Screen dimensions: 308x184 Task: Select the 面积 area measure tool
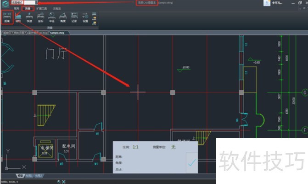coord(18,17)
